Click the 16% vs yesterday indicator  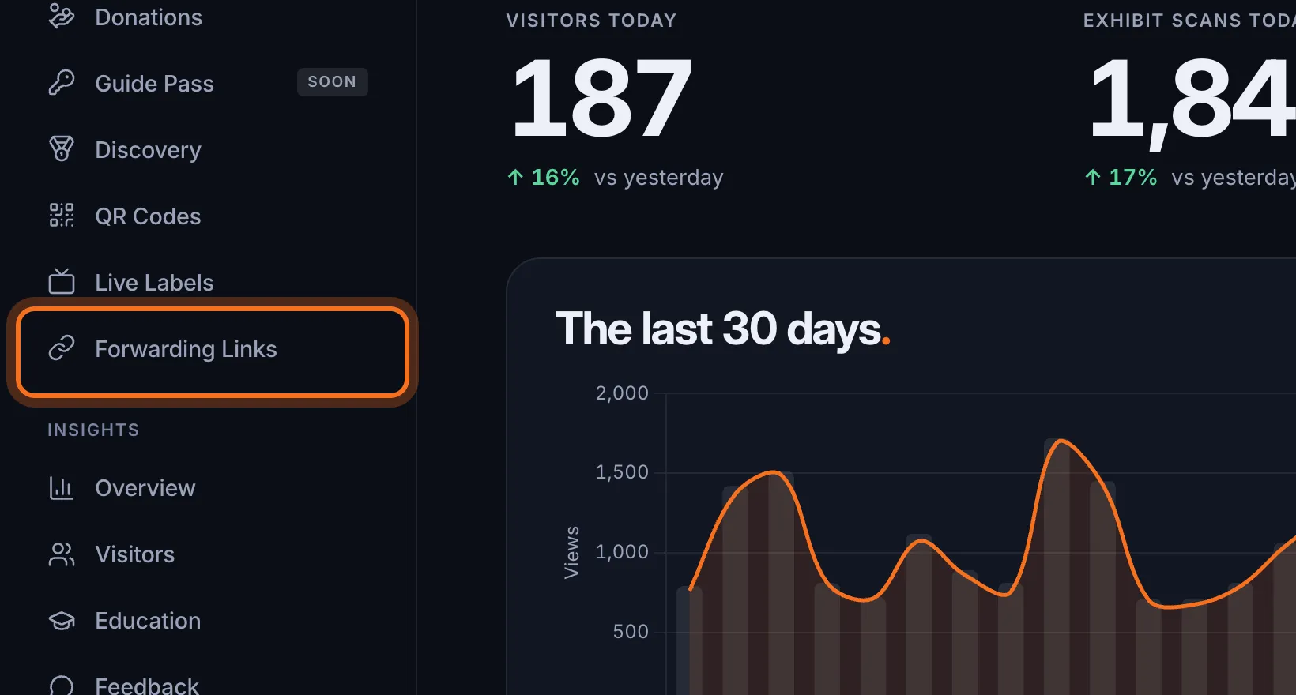615,177
